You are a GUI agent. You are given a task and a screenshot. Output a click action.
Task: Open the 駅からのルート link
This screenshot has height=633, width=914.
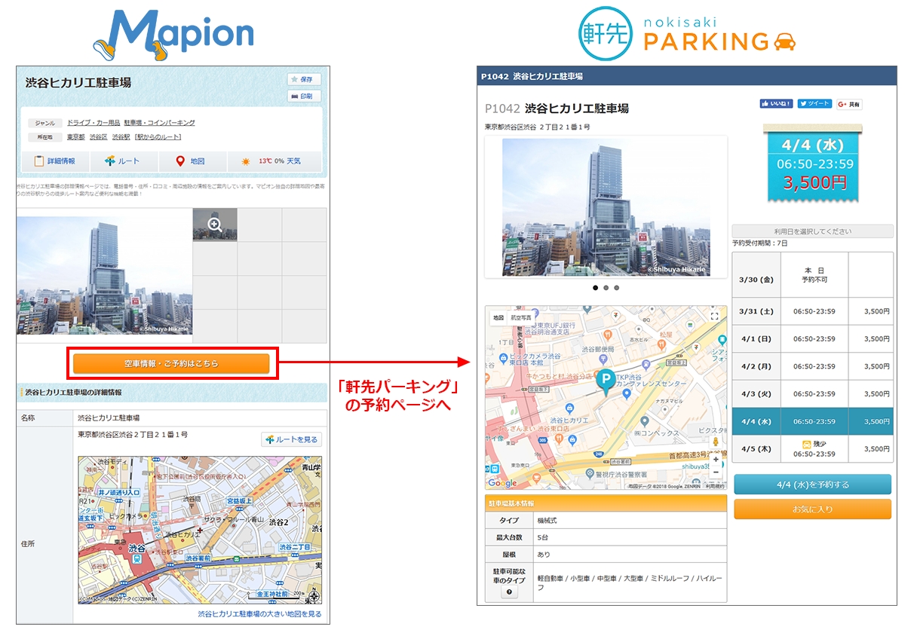click(158, 137)
